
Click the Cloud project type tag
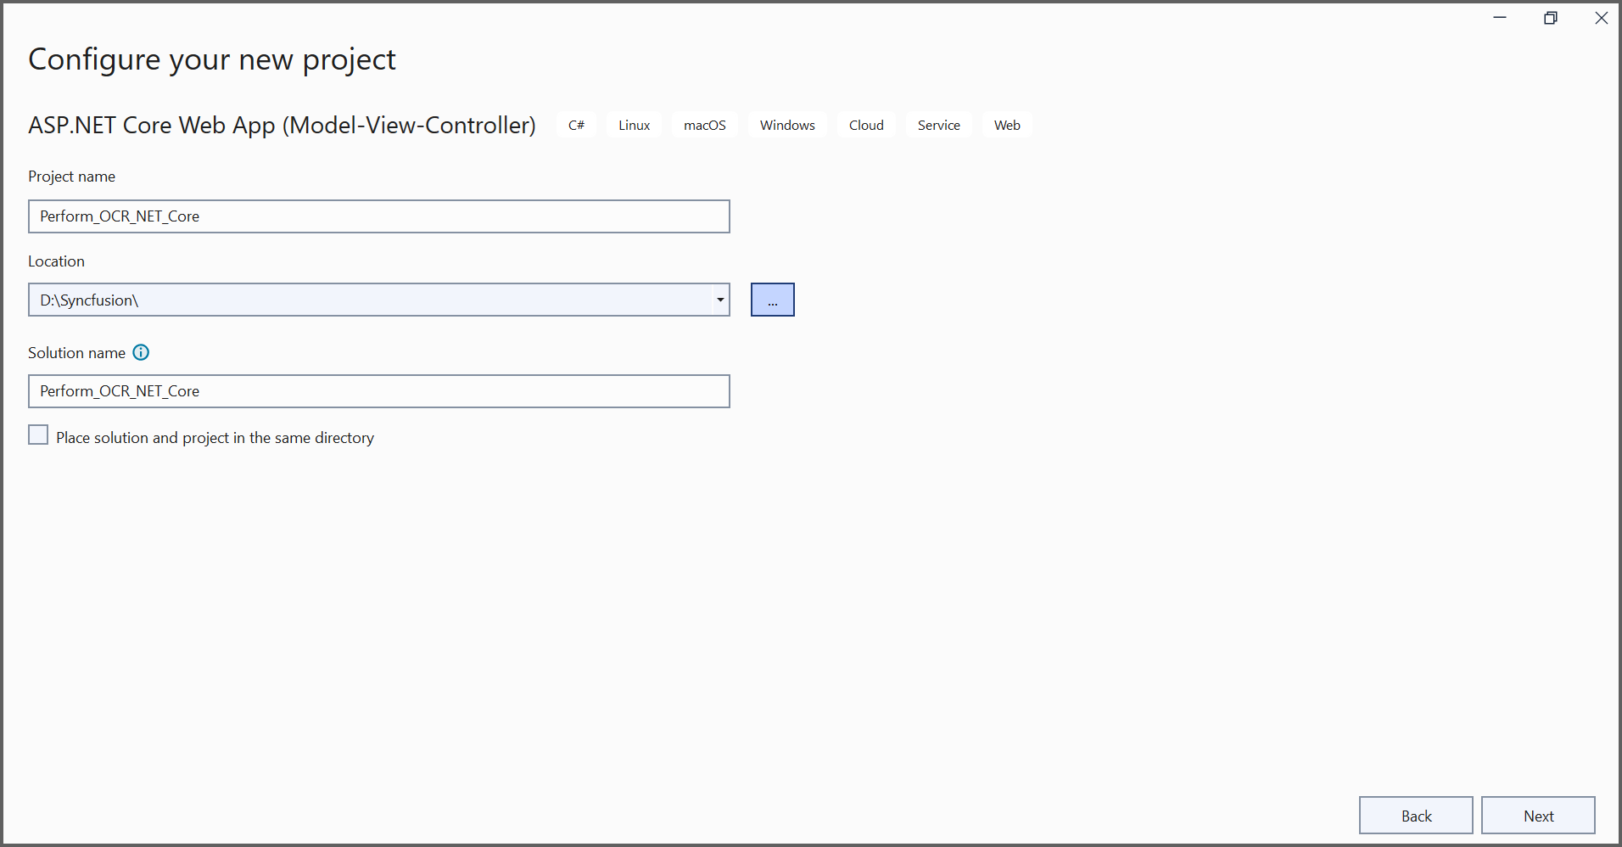(x=866, y=125)
